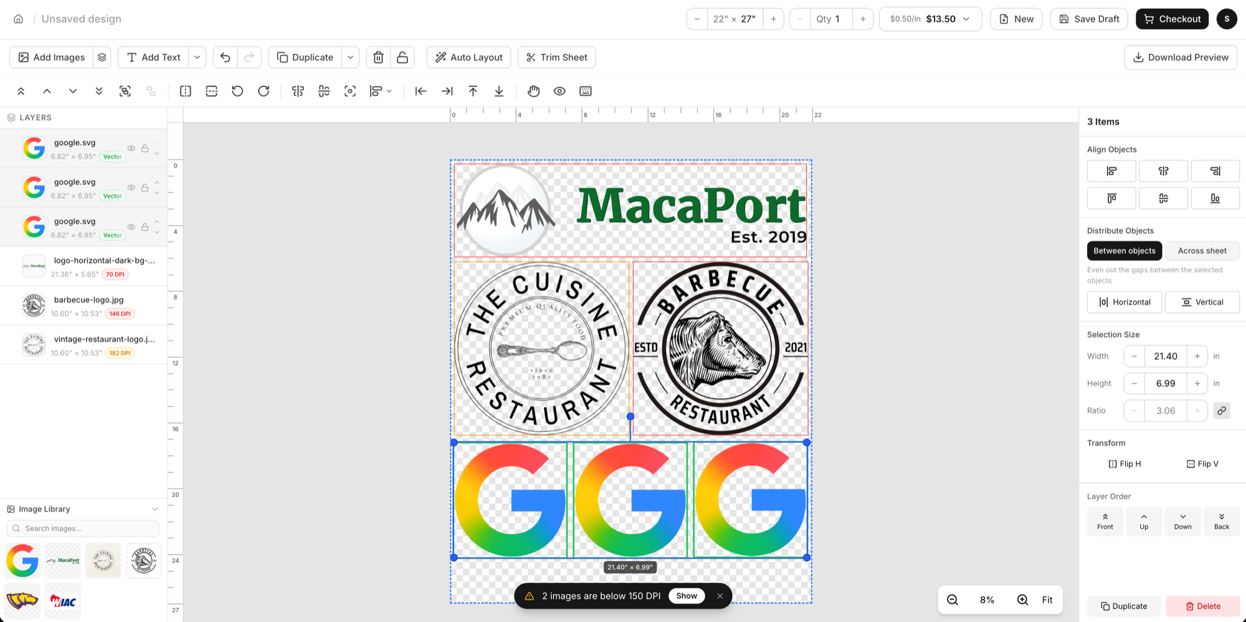Screen dimensions: 1246x622
Task: Flip vertically using the secondary toolbar icon
Action: pyautogui.click(x=212, y=91)
